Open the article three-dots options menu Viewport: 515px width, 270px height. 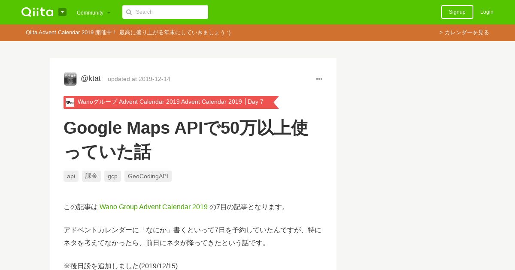tap(319, 79)
